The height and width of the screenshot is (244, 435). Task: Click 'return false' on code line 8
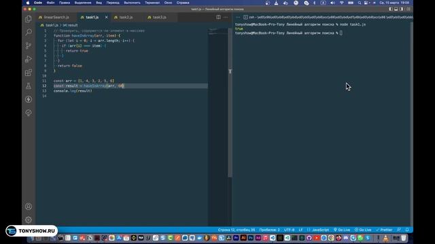click(x=70, y=66)
